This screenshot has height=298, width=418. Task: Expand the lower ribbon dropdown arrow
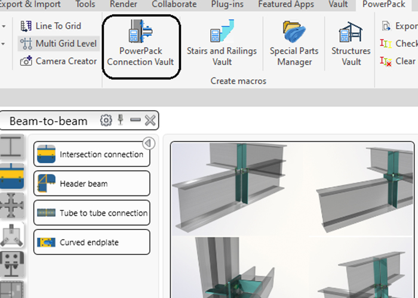pos(4,44)
